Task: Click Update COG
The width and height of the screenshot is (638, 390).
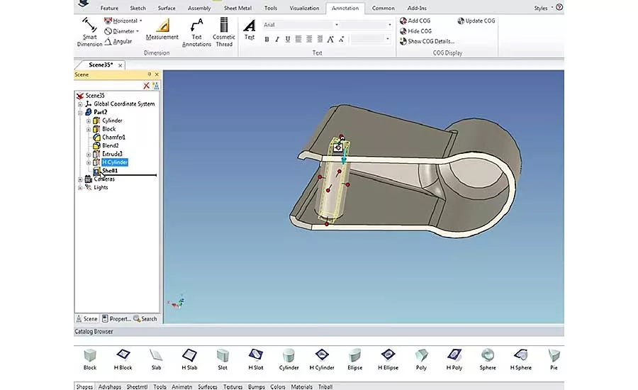Action: (x=476, y=21)
